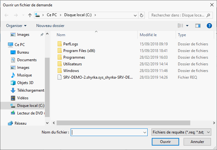The height and width of the screenshot is (150, 217).
Task: Open the Fichiers de requête file type dropdown
Action: click(181, 132)
